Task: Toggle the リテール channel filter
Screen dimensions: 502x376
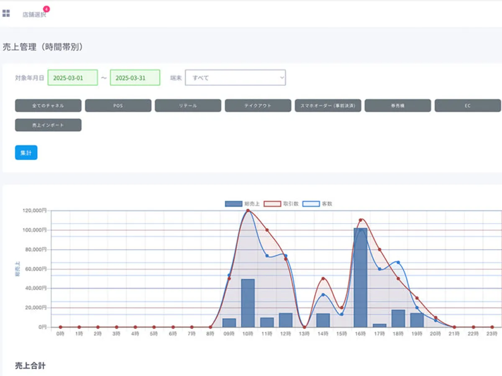Action: pos(188,106)
